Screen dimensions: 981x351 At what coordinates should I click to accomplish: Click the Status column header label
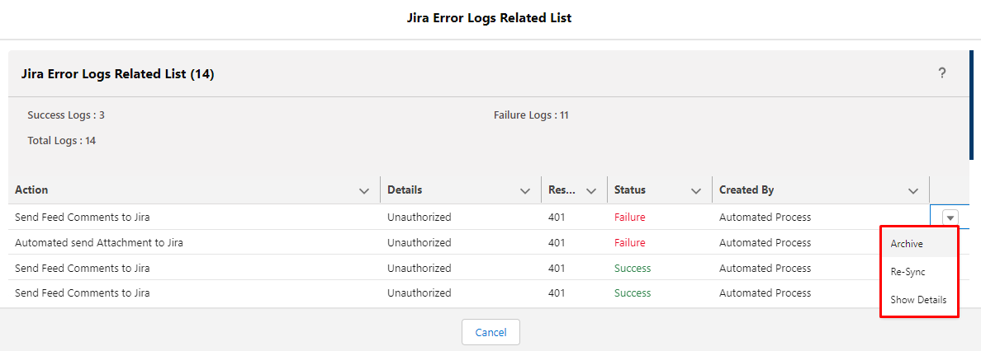pyautogui.click(x=630, y=190)
